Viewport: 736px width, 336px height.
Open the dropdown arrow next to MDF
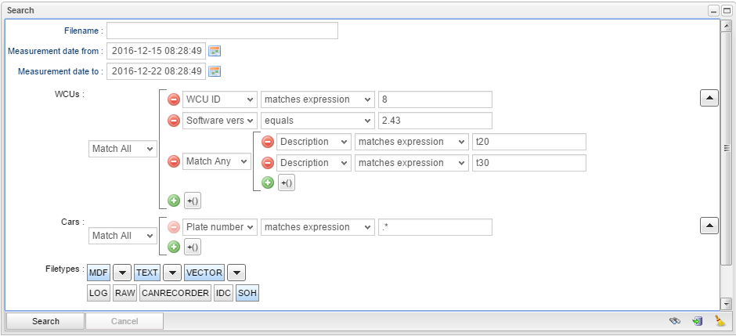tap(122, 273)
